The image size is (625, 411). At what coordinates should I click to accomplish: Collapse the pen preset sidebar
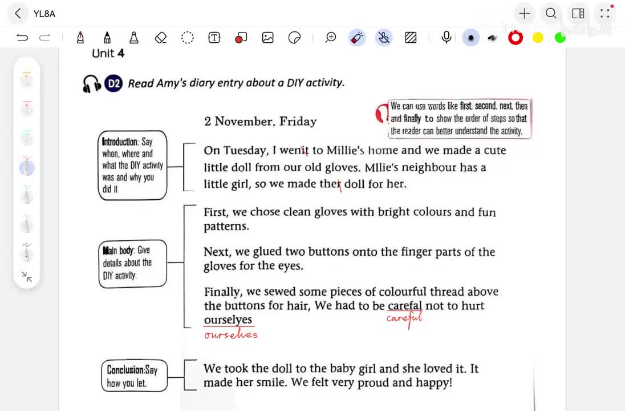click(x=27, y=276)
